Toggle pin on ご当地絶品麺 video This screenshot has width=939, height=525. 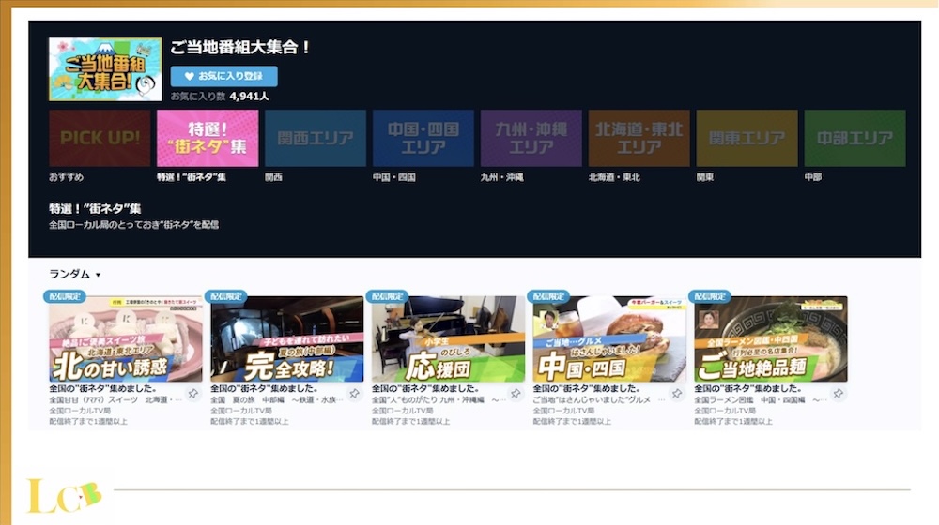839,394
